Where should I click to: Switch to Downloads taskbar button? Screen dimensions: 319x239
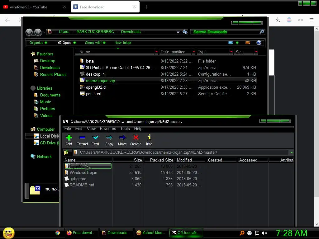(x=116, y=233)
